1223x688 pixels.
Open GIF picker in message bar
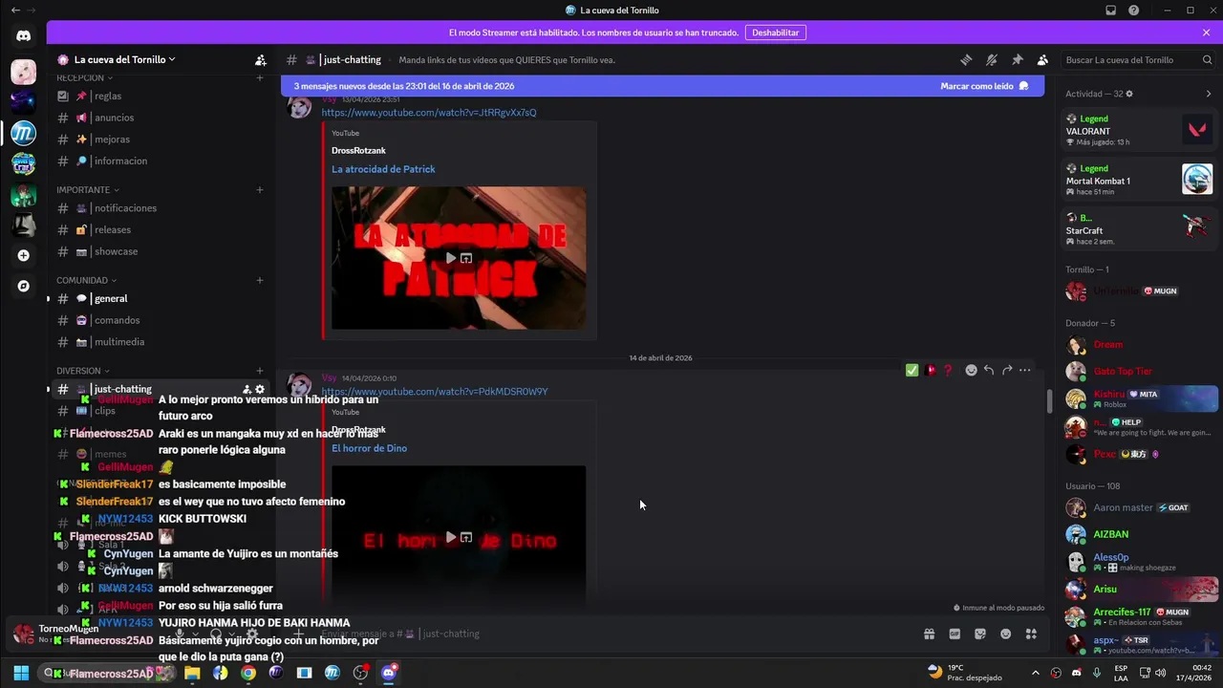(x=955, y=634)
